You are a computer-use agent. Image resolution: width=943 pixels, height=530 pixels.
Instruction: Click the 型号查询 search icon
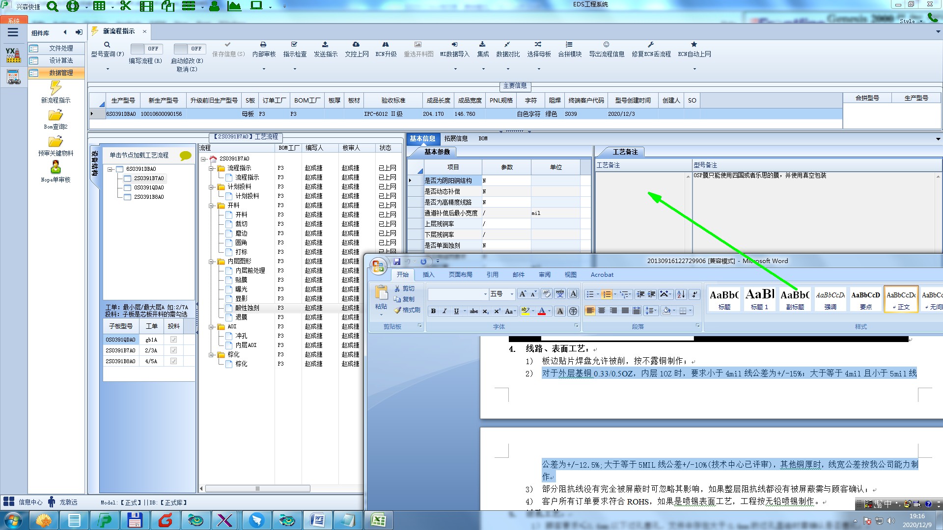coord(107,45)
